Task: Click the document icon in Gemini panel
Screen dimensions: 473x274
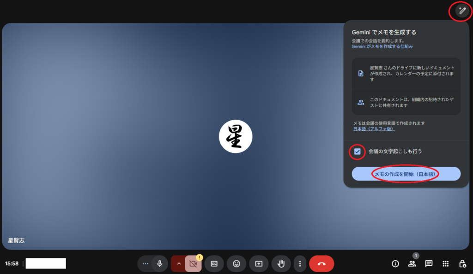Action: point(361,73)
